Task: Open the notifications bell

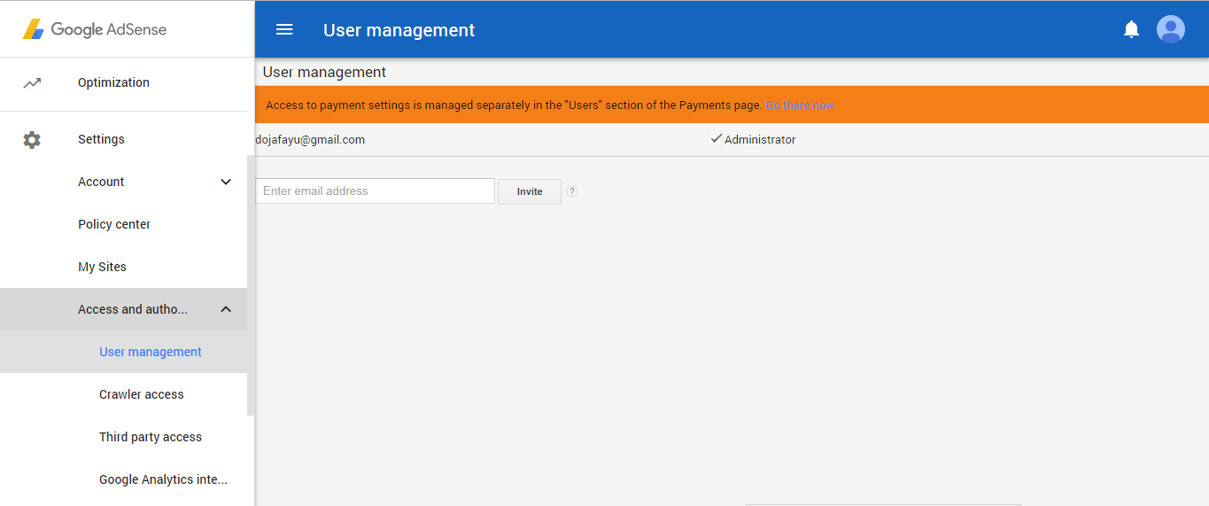Action: [1131, 30]
